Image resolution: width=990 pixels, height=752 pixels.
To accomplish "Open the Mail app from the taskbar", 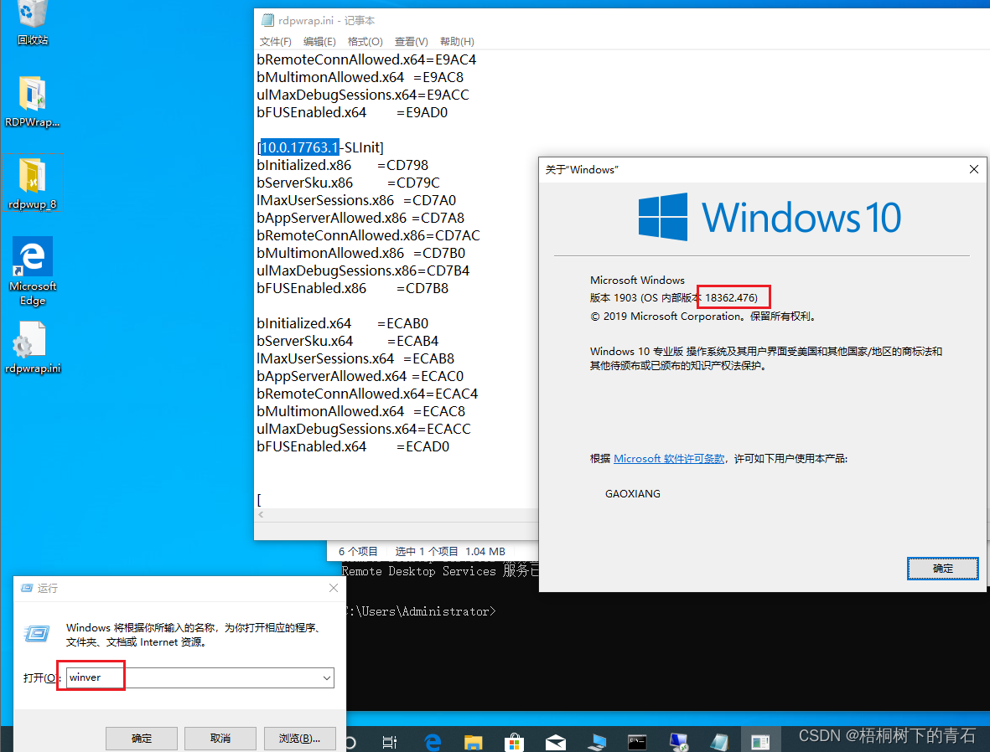I will 555,739.
